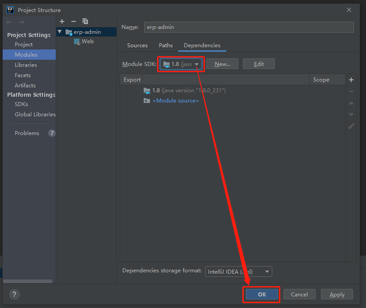Click the module Name input field
This screenshot has width=366, height=308.
[249, 27]
